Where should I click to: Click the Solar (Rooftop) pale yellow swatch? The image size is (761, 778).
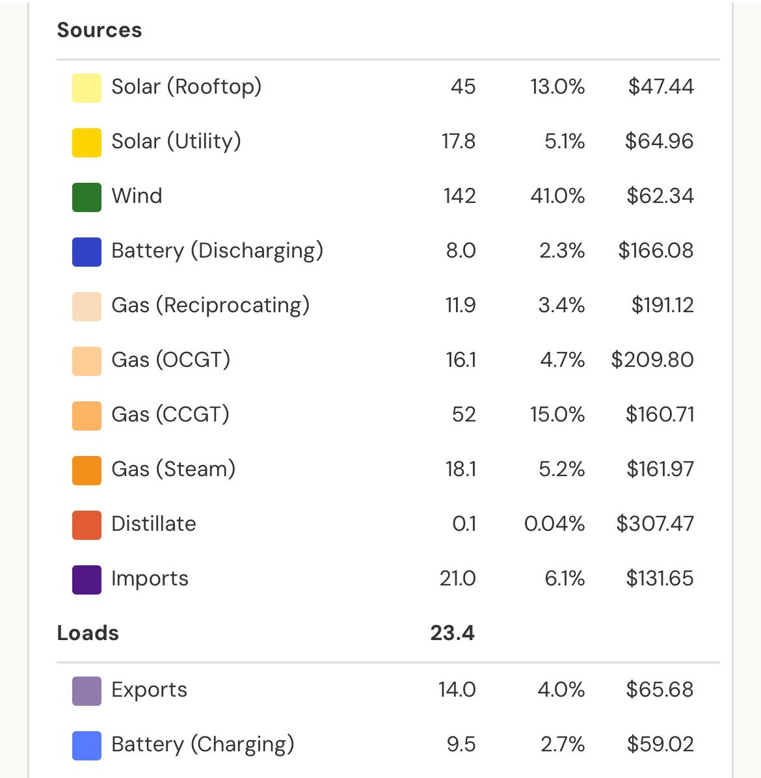click(87, 88)
